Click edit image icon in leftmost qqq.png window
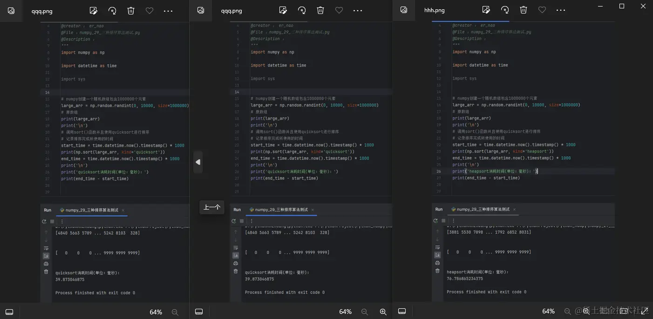This screenshot has width=653, height=319. point(94,10)
